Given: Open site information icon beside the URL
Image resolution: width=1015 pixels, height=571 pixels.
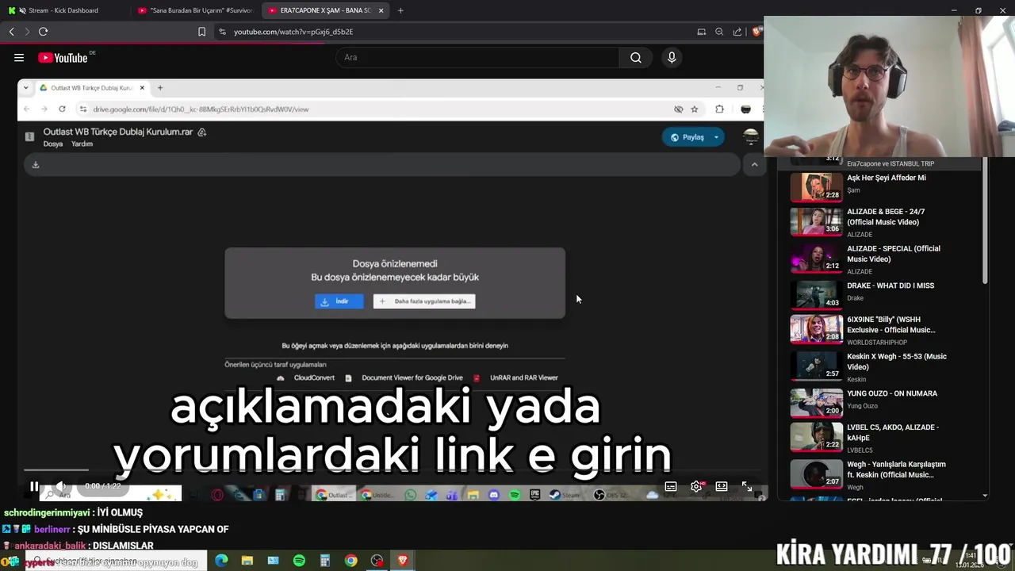Looking at the screenshot, I should (x=222, y=32).
